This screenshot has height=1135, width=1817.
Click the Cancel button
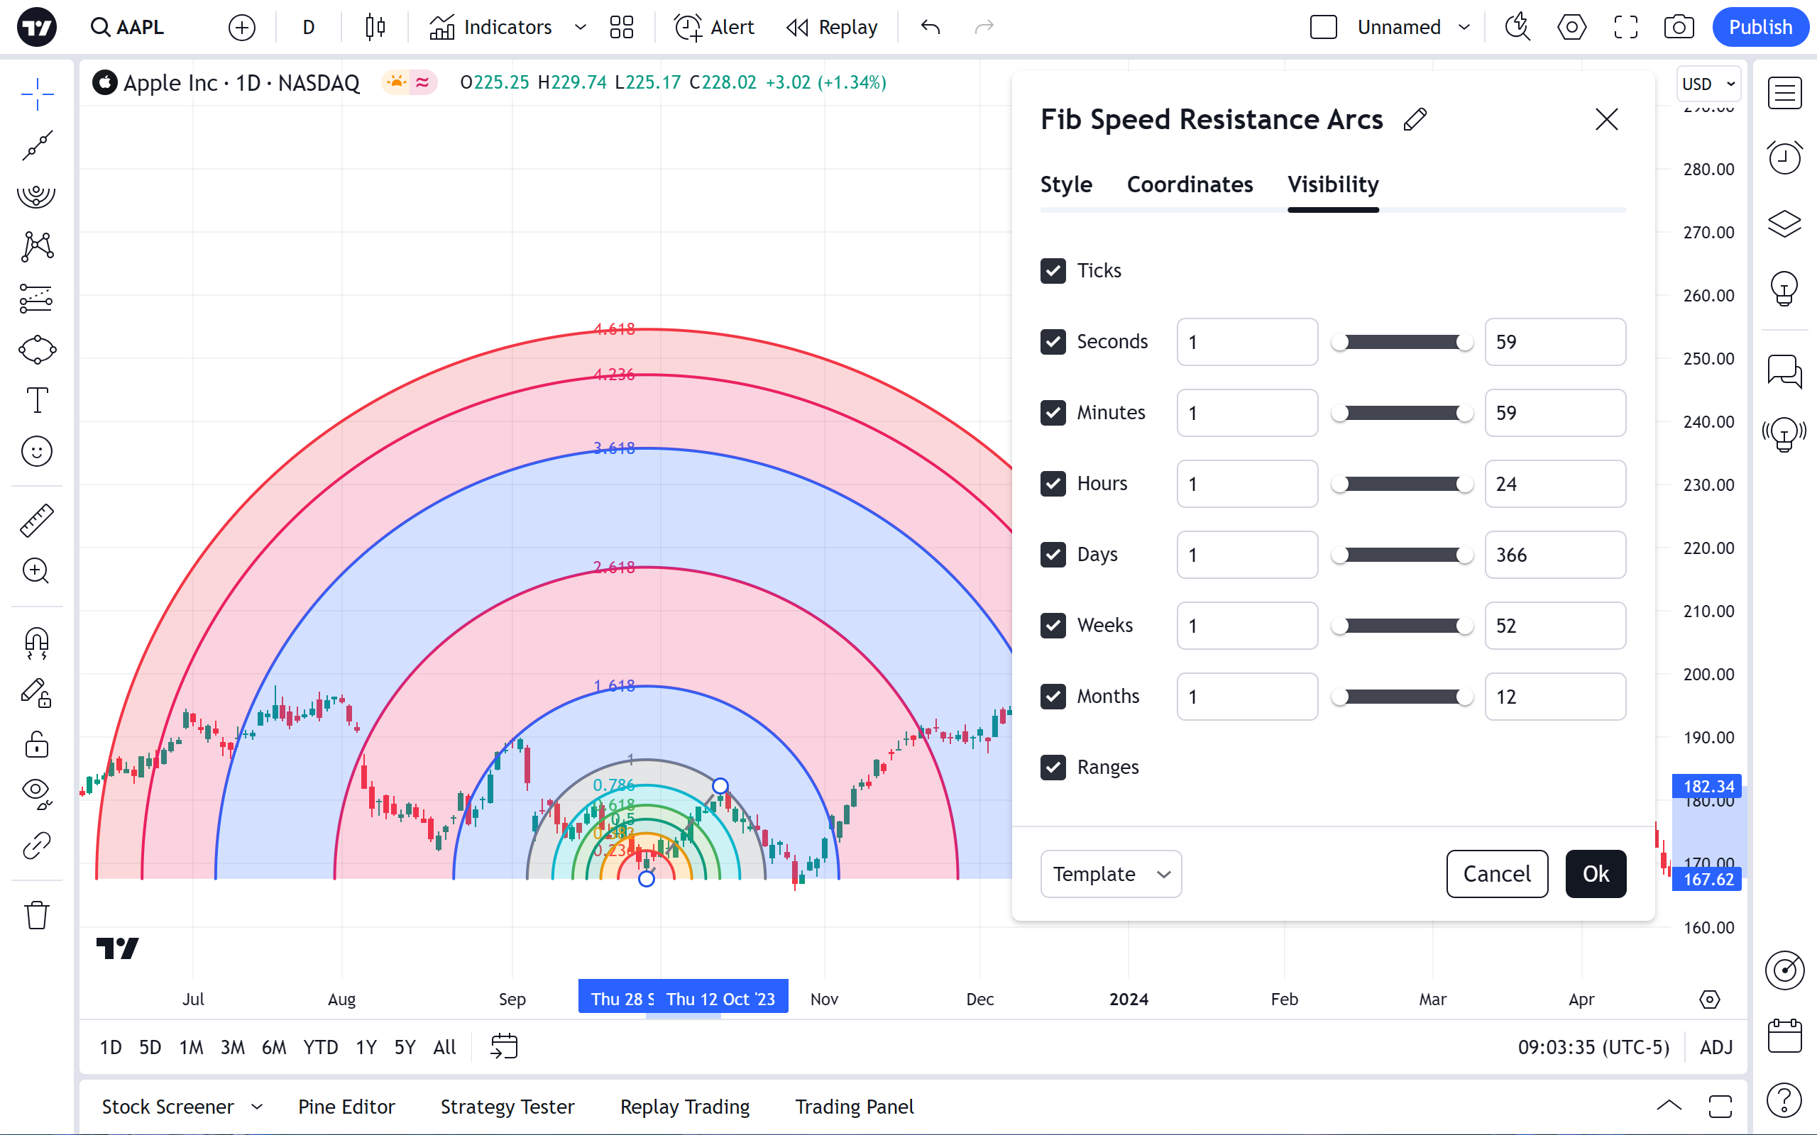point(1496,874)
